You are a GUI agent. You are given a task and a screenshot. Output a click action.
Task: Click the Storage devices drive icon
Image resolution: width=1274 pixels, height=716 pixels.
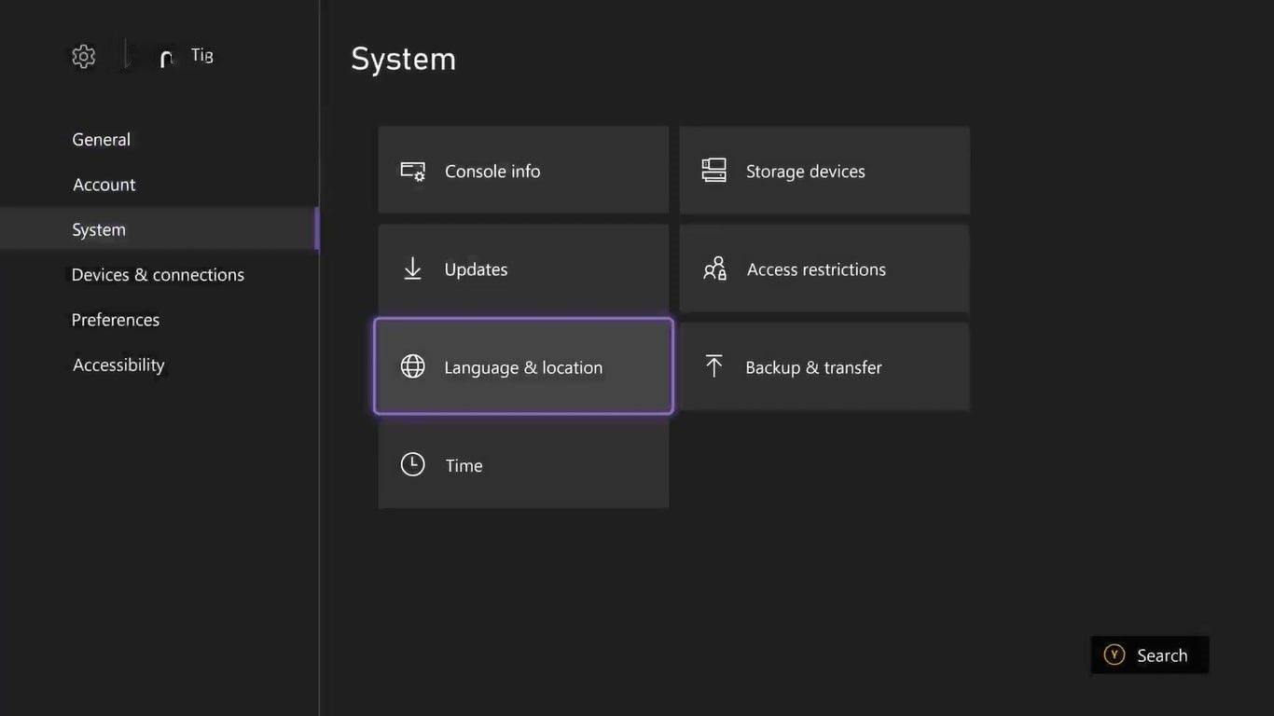[713, 171]
